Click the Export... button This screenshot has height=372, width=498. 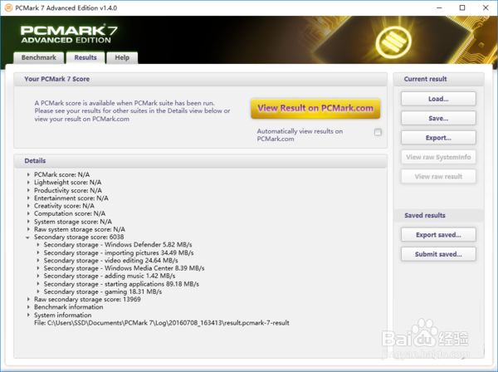point(438,138)
